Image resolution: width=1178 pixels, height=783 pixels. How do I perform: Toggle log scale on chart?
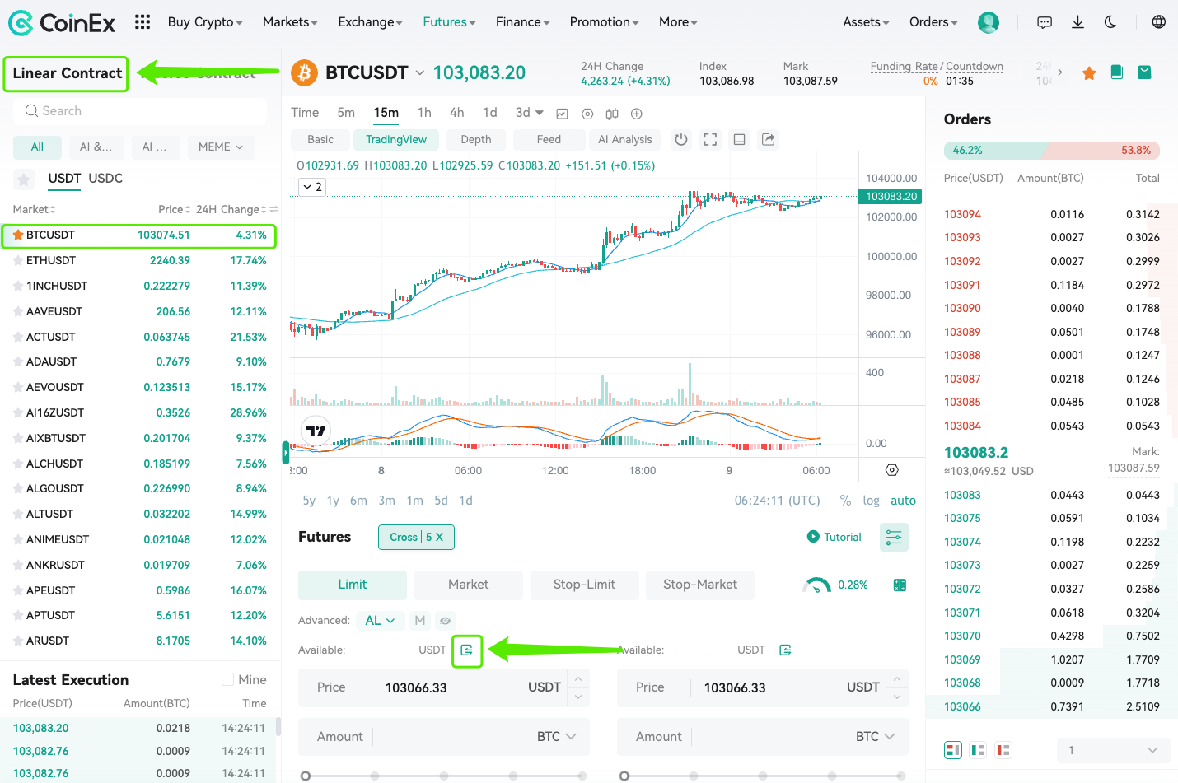[x=871, y=501]
